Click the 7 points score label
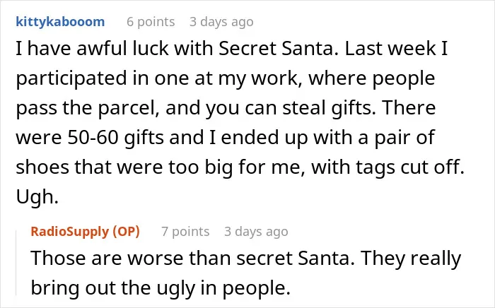 click(x=185, y=232)
